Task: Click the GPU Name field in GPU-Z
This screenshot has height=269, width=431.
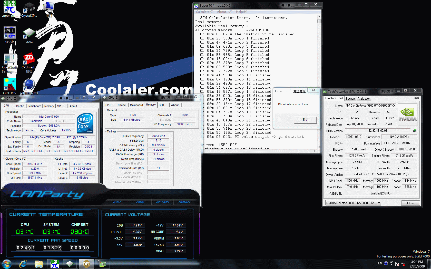Action: pos(370,106)
